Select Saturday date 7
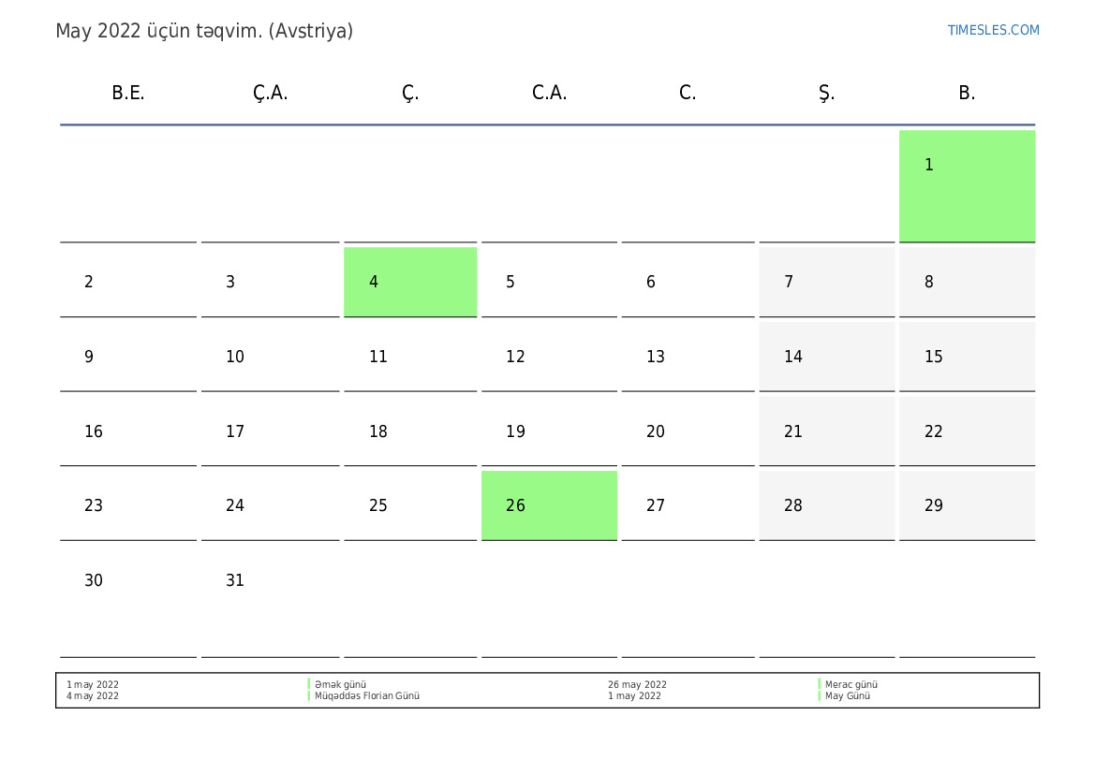Viewport: 1095px width, 774px height. point(827,282)
